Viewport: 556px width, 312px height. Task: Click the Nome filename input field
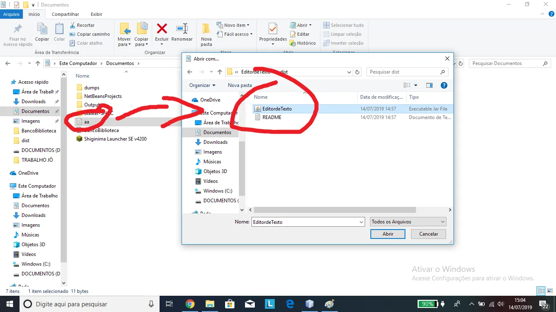pyautogui.click(x=305, y=222)
